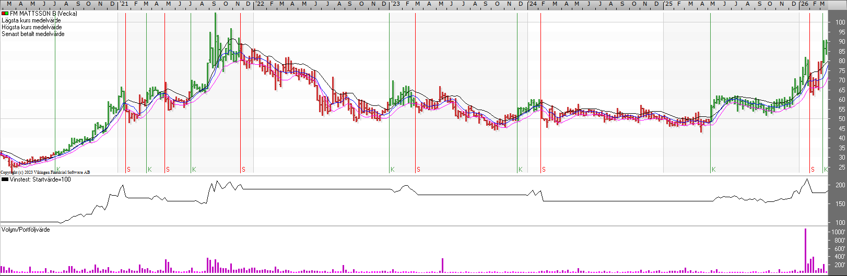
Task: Click the red-green legend icon for FM MATTSSON B
Action: click(x=5, y=14)
